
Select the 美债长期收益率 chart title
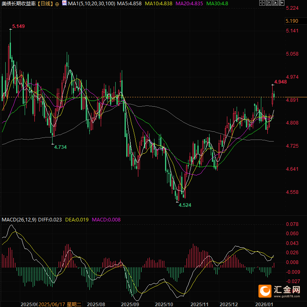click(x=19, y=4)
